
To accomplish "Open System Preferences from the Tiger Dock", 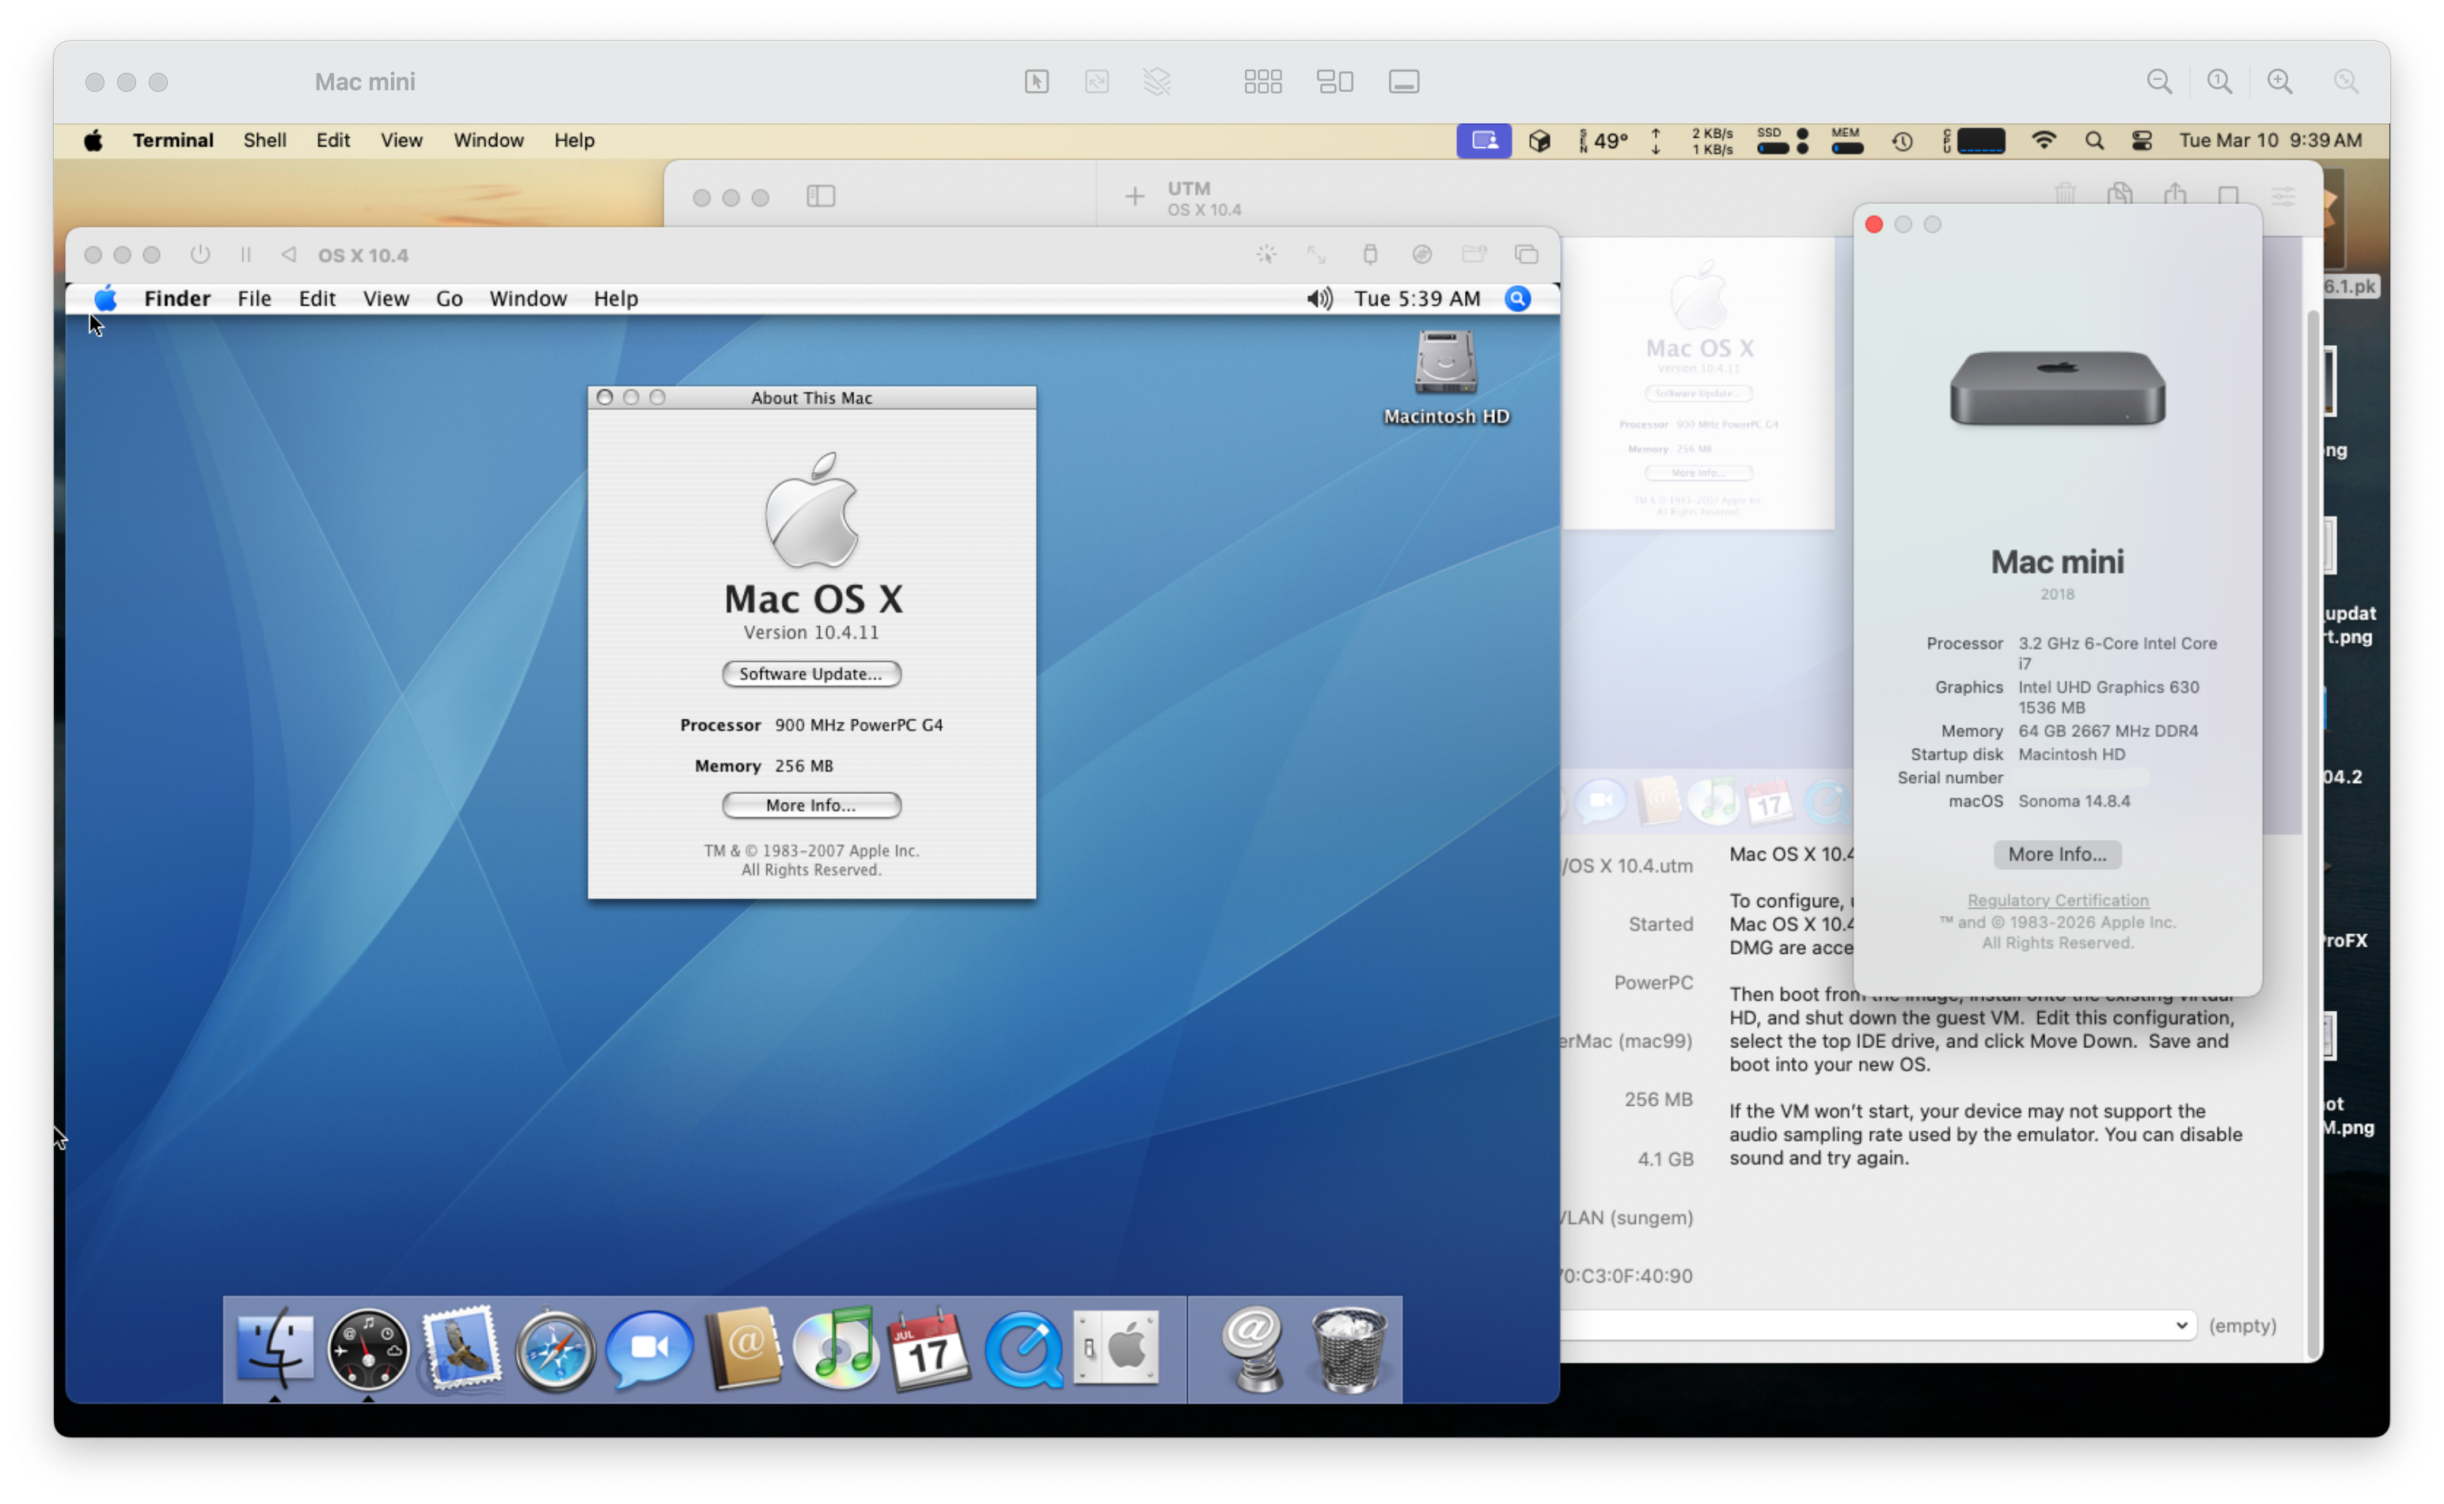I will [1117, 1348].
